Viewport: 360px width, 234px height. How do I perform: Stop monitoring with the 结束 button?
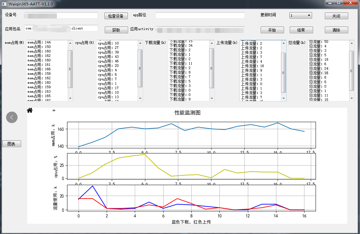click(301, 30)
